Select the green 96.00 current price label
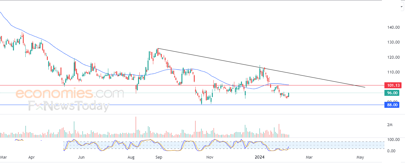 (392, 93)
